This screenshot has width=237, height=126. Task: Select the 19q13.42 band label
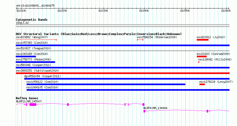(22, 23)
